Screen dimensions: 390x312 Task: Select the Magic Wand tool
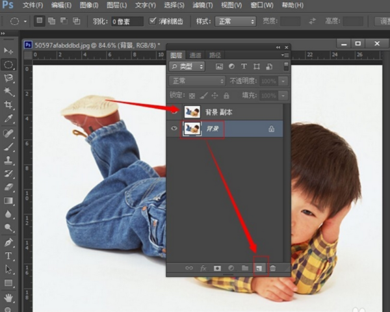pos(8,92)
